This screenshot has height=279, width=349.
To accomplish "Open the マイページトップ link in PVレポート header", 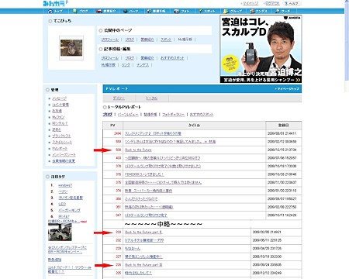I will click(x=288, y=89).
